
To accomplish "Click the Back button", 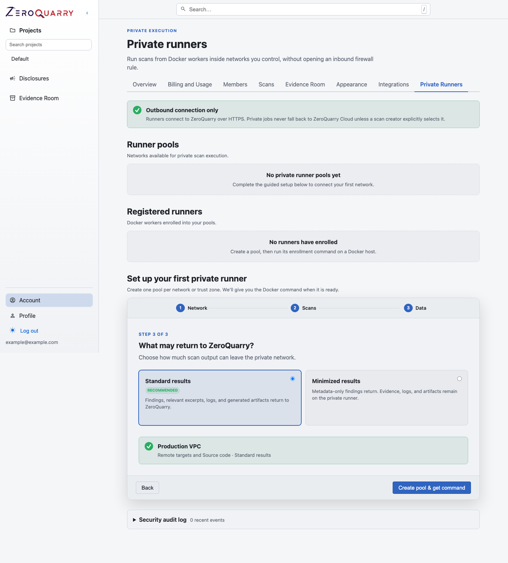I will pos(147,488).
